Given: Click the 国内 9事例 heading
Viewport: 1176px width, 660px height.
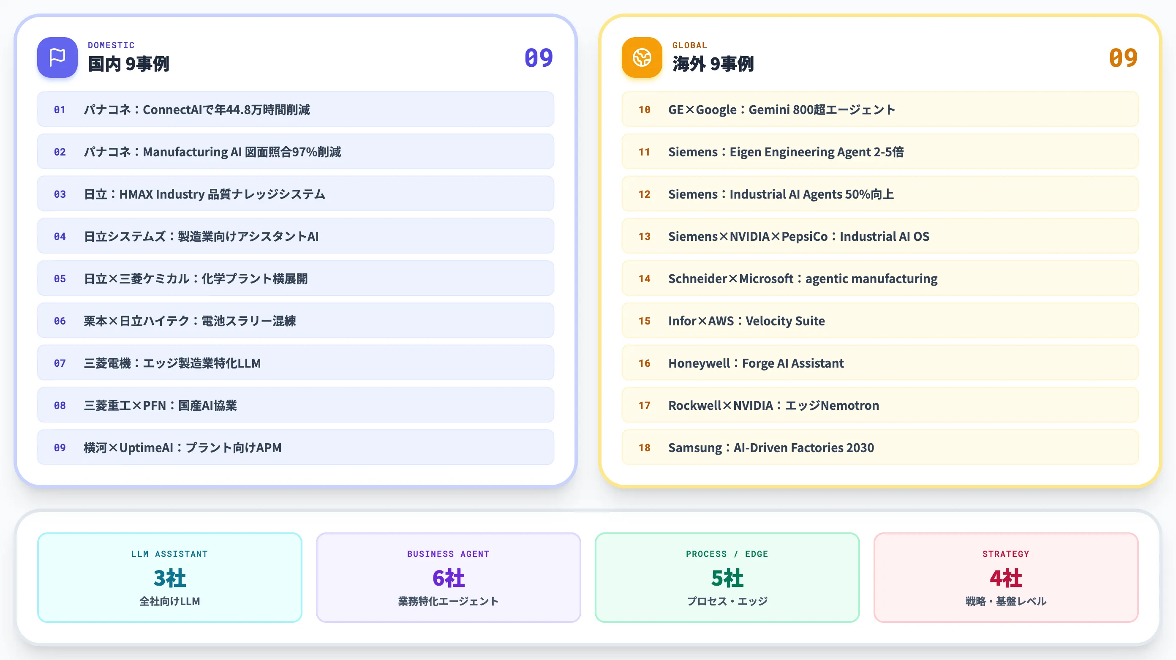Looking at the screenshot, I should pyautogui.click(x=128, y=64).
